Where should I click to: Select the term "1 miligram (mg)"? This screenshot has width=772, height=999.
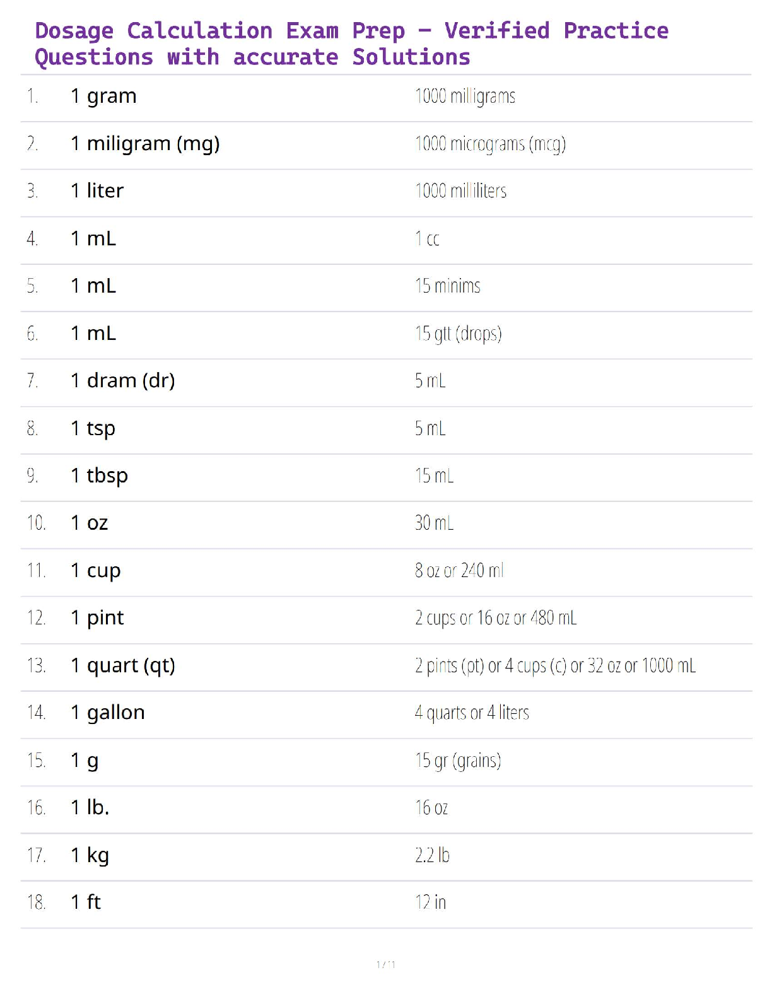tap(145, 144)
